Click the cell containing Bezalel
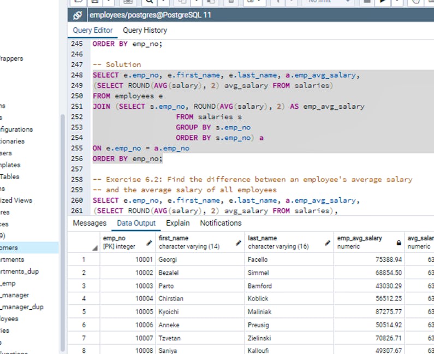Viewport: 434px width, 354px height. pos(200,273)
